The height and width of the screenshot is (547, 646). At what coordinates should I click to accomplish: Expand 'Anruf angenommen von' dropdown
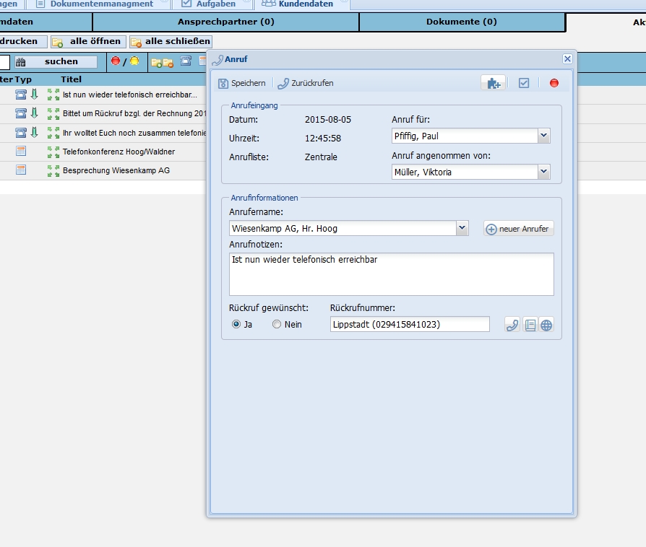click(x=543, y=172)
